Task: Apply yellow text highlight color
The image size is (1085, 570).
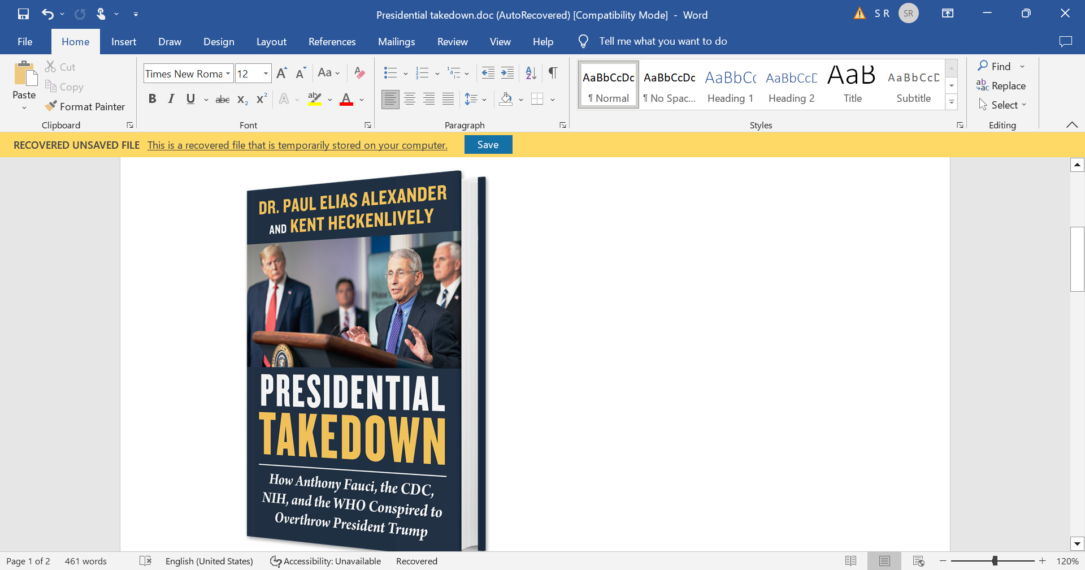Action: [315, 100]
